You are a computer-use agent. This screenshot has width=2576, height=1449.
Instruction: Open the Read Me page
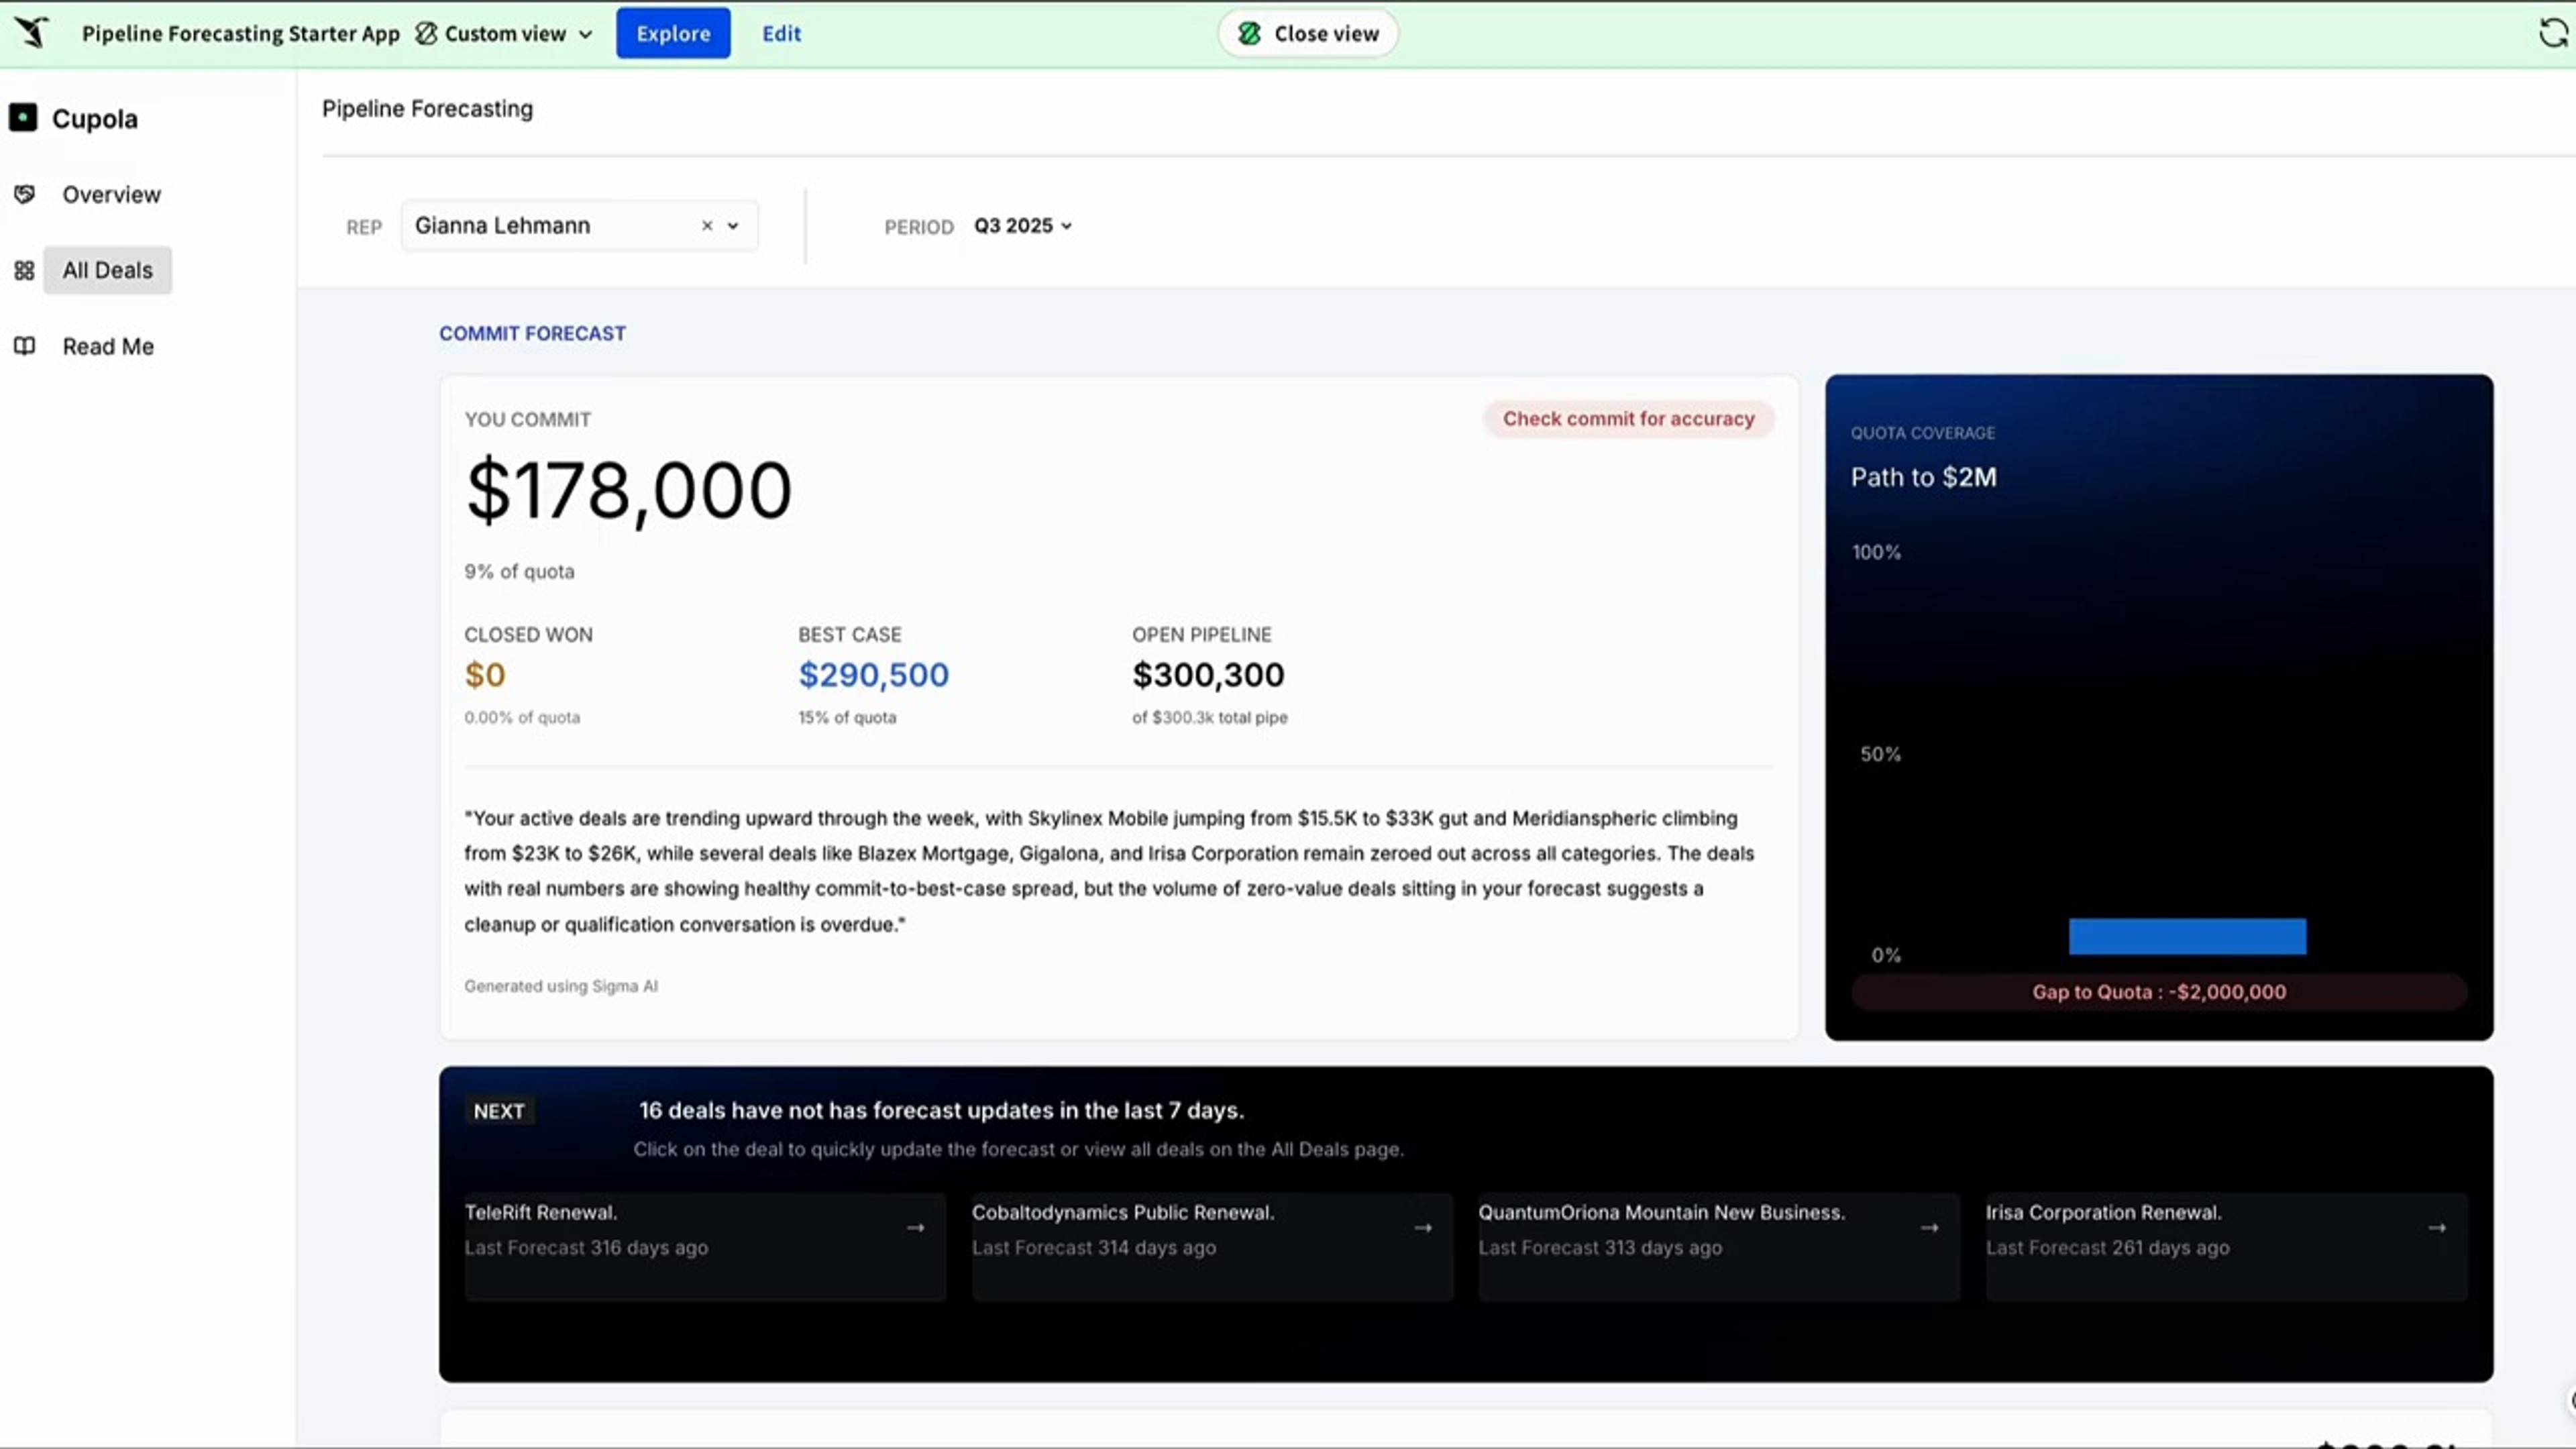[x=108, y=346]
